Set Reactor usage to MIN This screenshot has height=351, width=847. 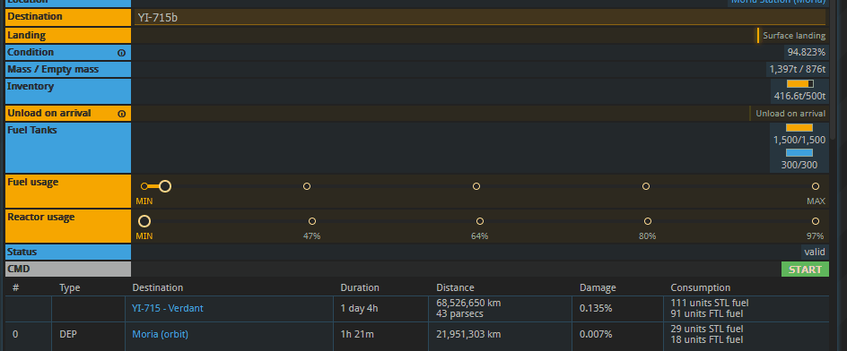pyautogui.click(x=144, y=221)
